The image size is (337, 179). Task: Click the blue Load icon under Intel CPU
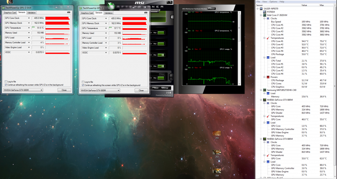coord(268,57)
